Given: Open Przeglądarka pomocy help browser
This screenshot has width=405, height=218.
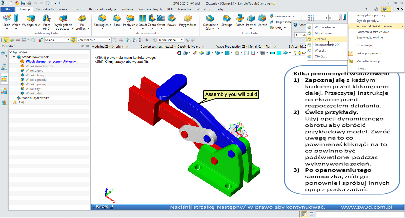Looking at the screenshot, I should (376, 15).
